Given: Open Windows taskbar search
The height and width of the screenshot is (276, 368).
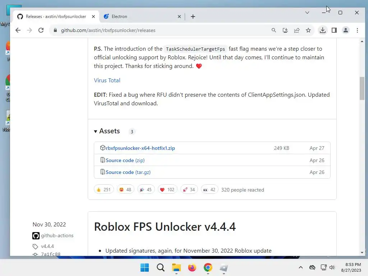Looking at the screenshot, I should (161, 267).
